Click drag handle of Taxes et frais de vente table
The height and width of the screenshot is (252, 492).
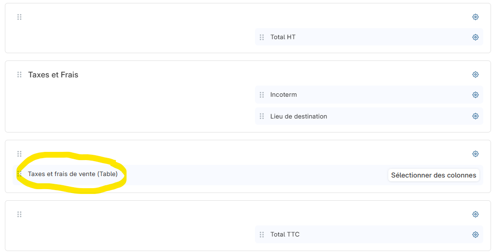click(19, 174)
